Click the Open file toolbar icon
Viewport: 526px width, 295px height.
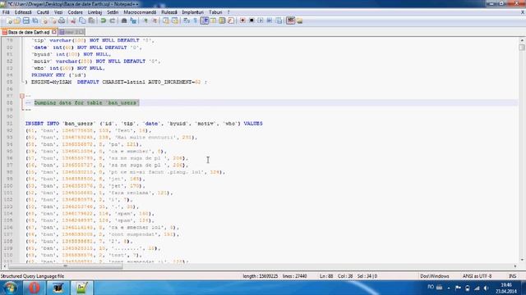point(17,20)
